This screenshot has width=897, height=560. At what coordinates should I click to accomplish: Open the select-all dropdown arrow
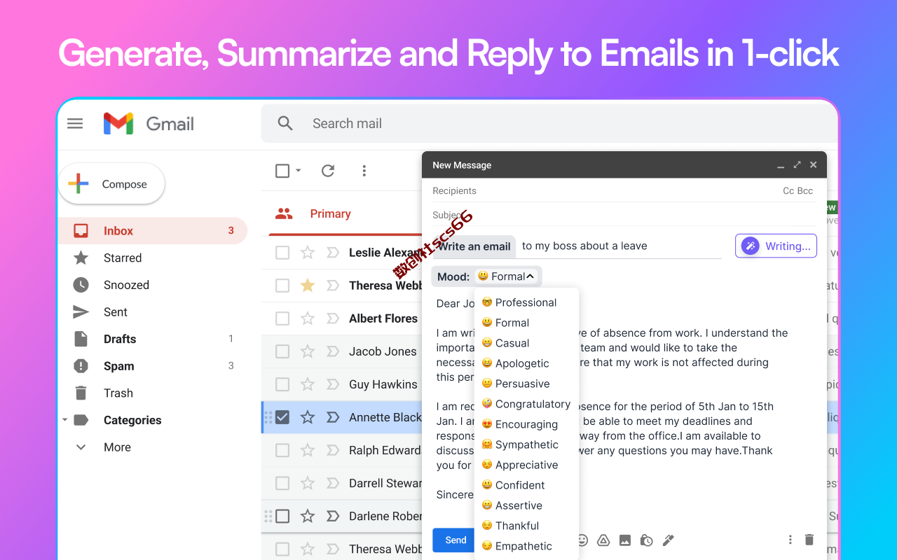[299, 171]
